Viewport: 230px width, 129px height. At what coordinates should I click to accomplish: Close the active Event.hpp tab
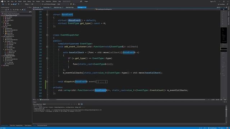[86, 7]
